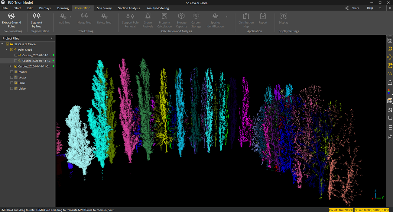
Task: Open the Reality Modeling tab
Action: click(158, 8)
